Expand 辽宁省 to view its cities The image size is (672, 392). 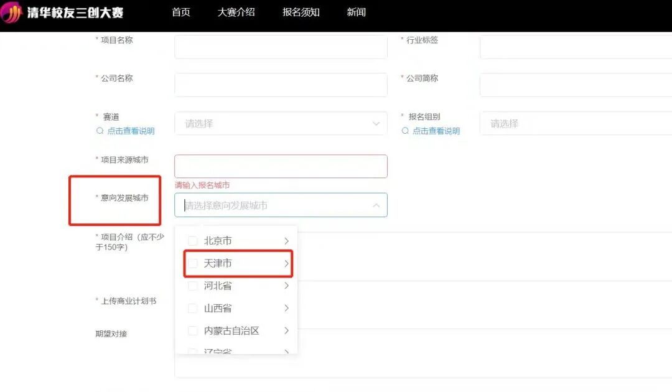pos(286,352)
